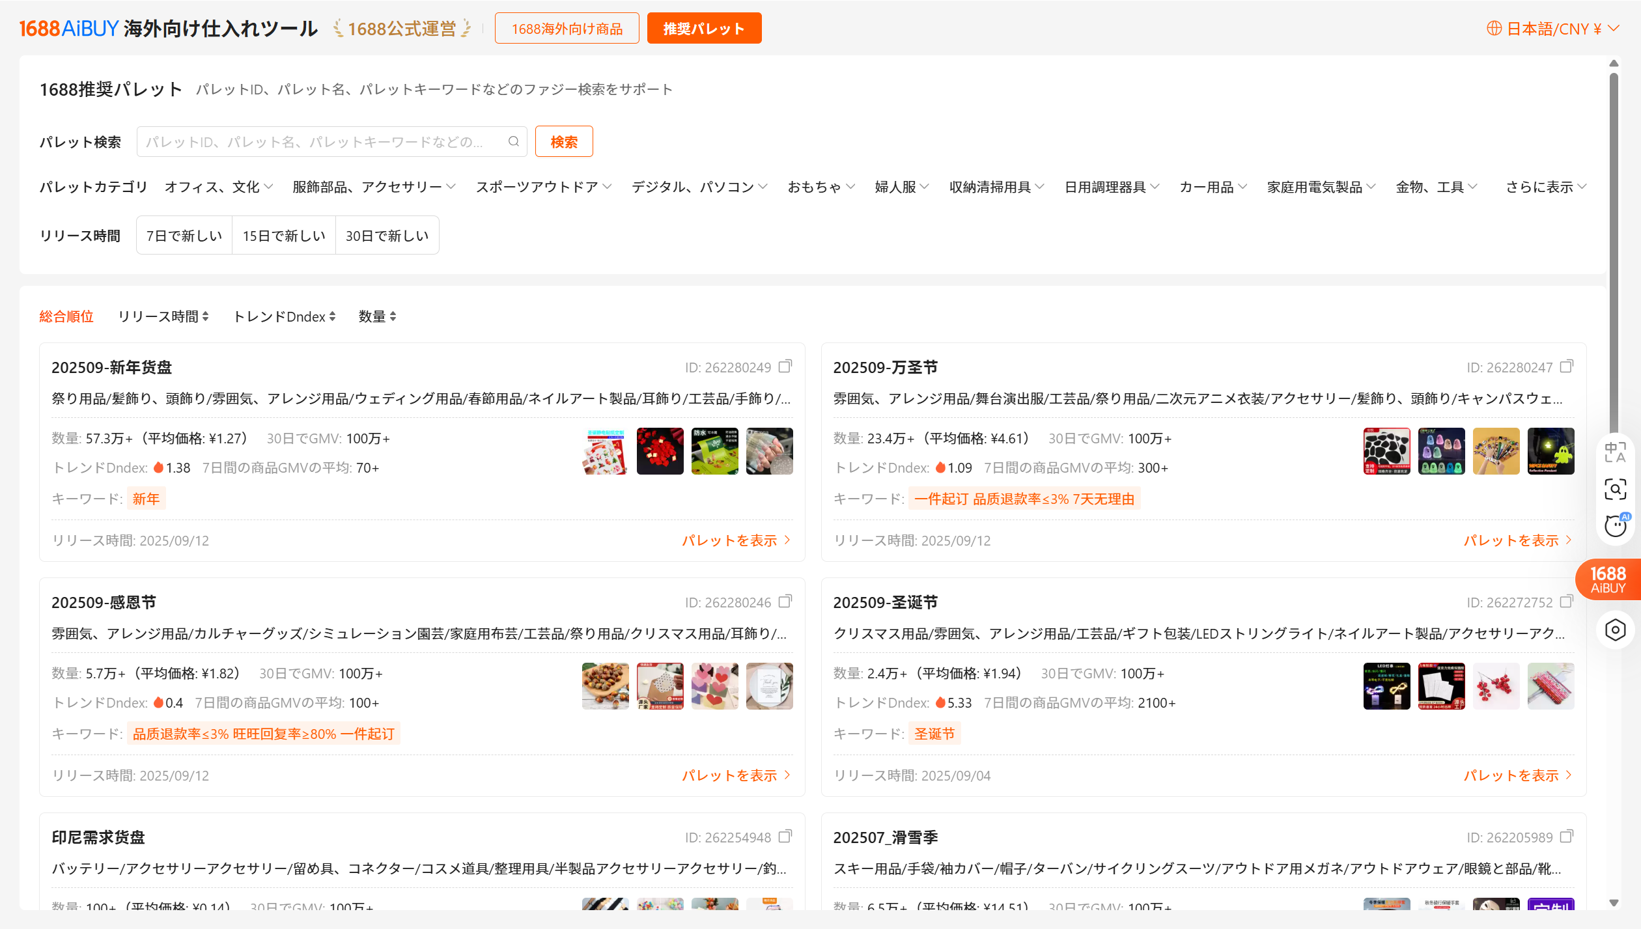Screen dimensions: 1641x929
Task: Click the magnifier icon in palette search
Action: point(513,141)
